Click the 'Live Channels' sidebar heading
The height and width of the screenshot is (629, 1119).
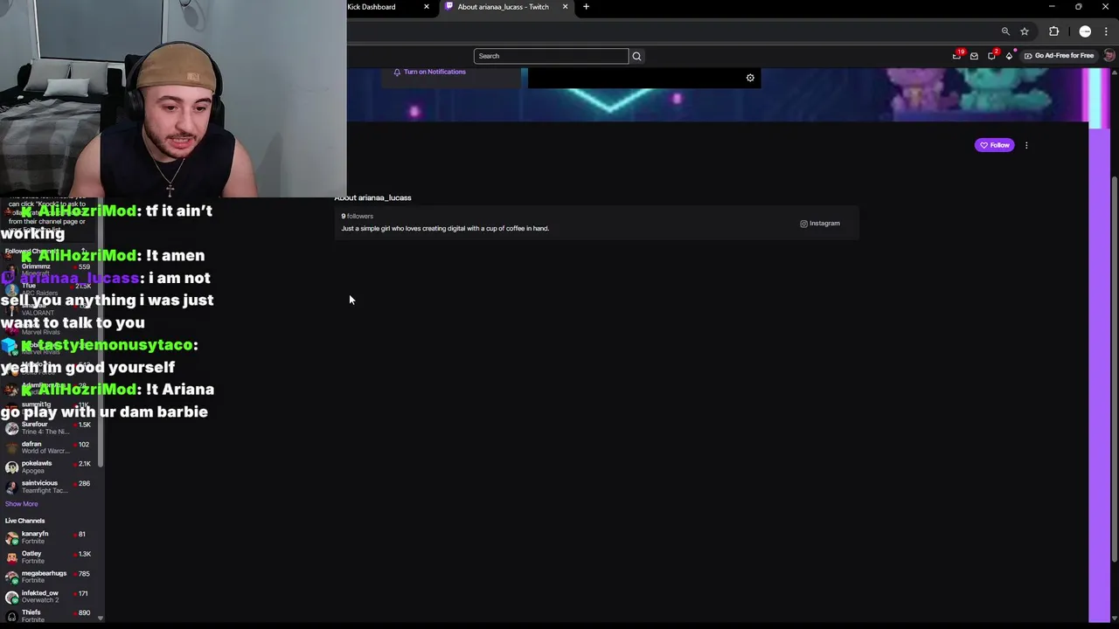pos(24,521)
